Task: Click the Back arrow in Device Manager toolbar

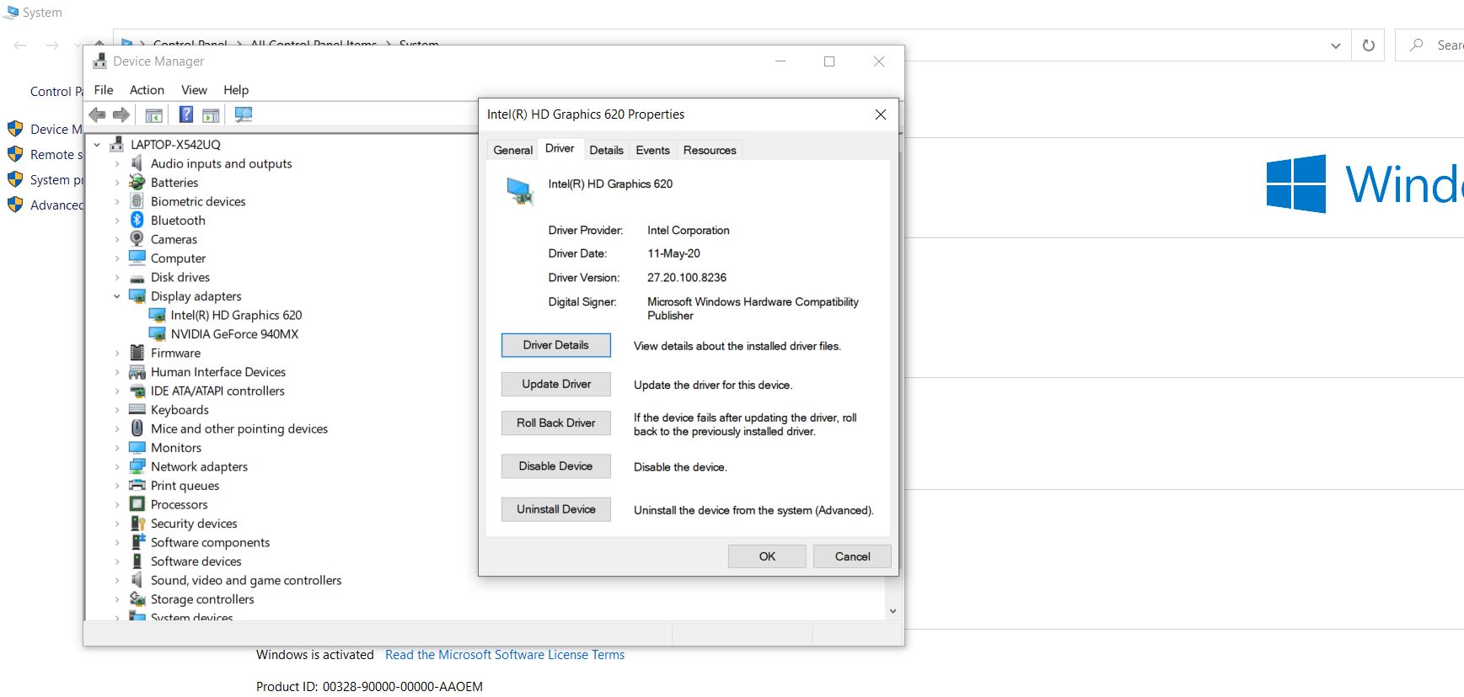Action: click(x=98, y=114)
